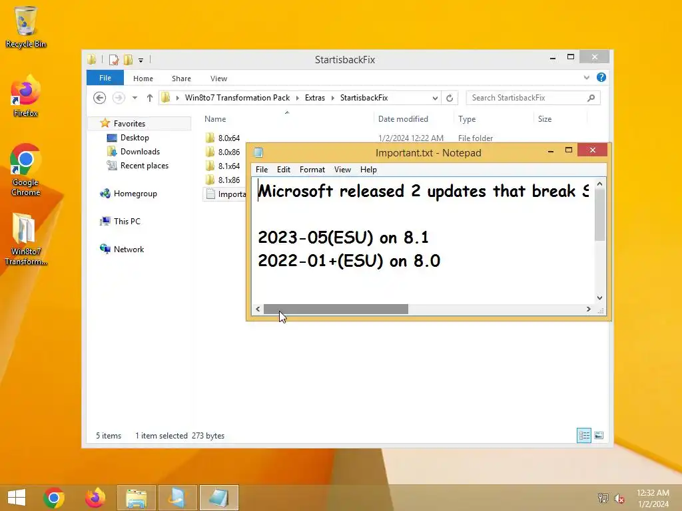The width and height of the screenshot is (682, 511).
Task: Click the muted volume tray icon
Action: [x=619, y=498]
